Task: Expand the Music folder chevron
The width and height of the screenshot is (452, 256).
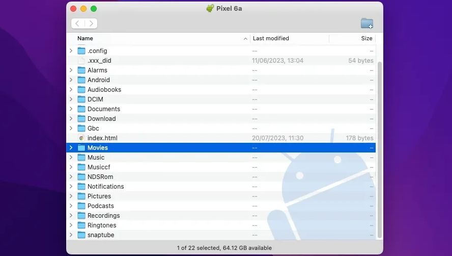Action: [x=71, y=158]
